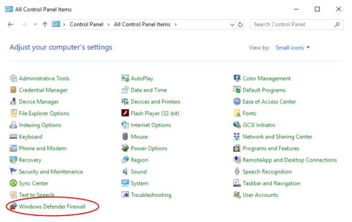
Task: Click the Date and Time clock icon
Action: (125, 90)
